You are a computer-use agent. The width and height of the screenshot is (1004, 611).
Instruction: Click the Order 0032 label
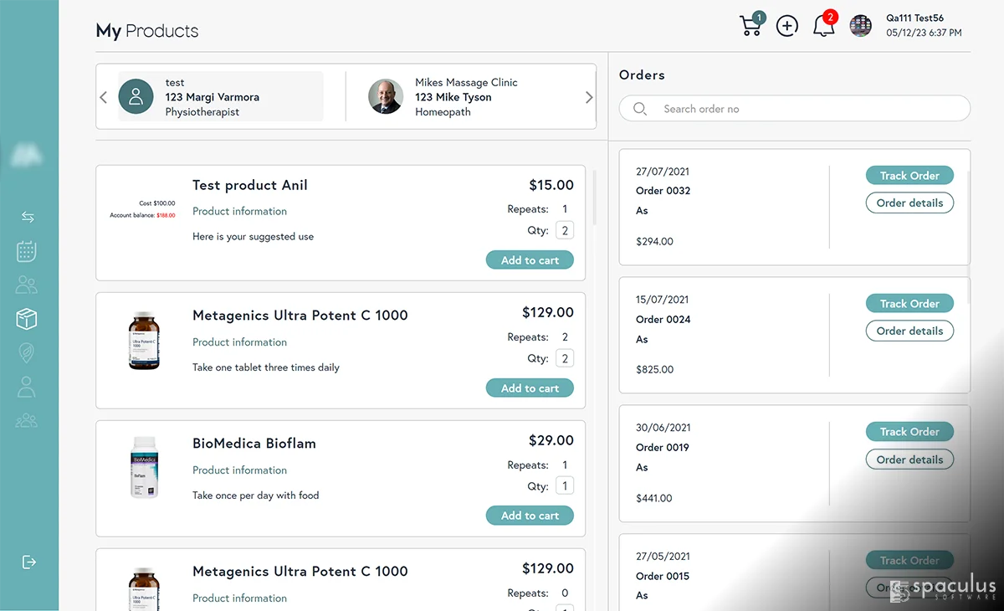[x=663, y=191]
